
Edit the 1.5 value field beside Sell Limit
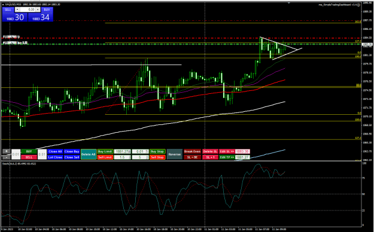pos(122,157)
